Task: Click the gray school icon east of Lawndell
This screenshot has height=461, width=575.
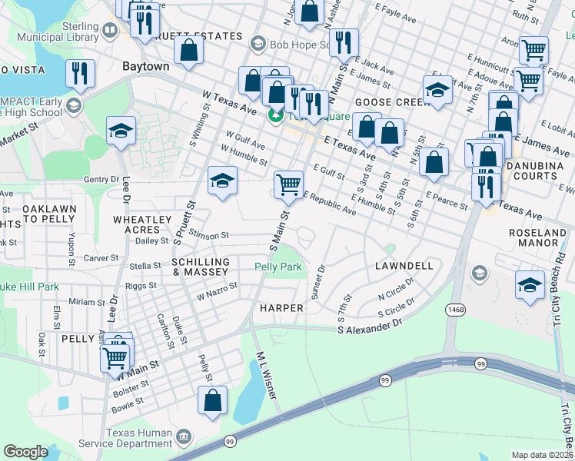Action: [x=479, y=274]
